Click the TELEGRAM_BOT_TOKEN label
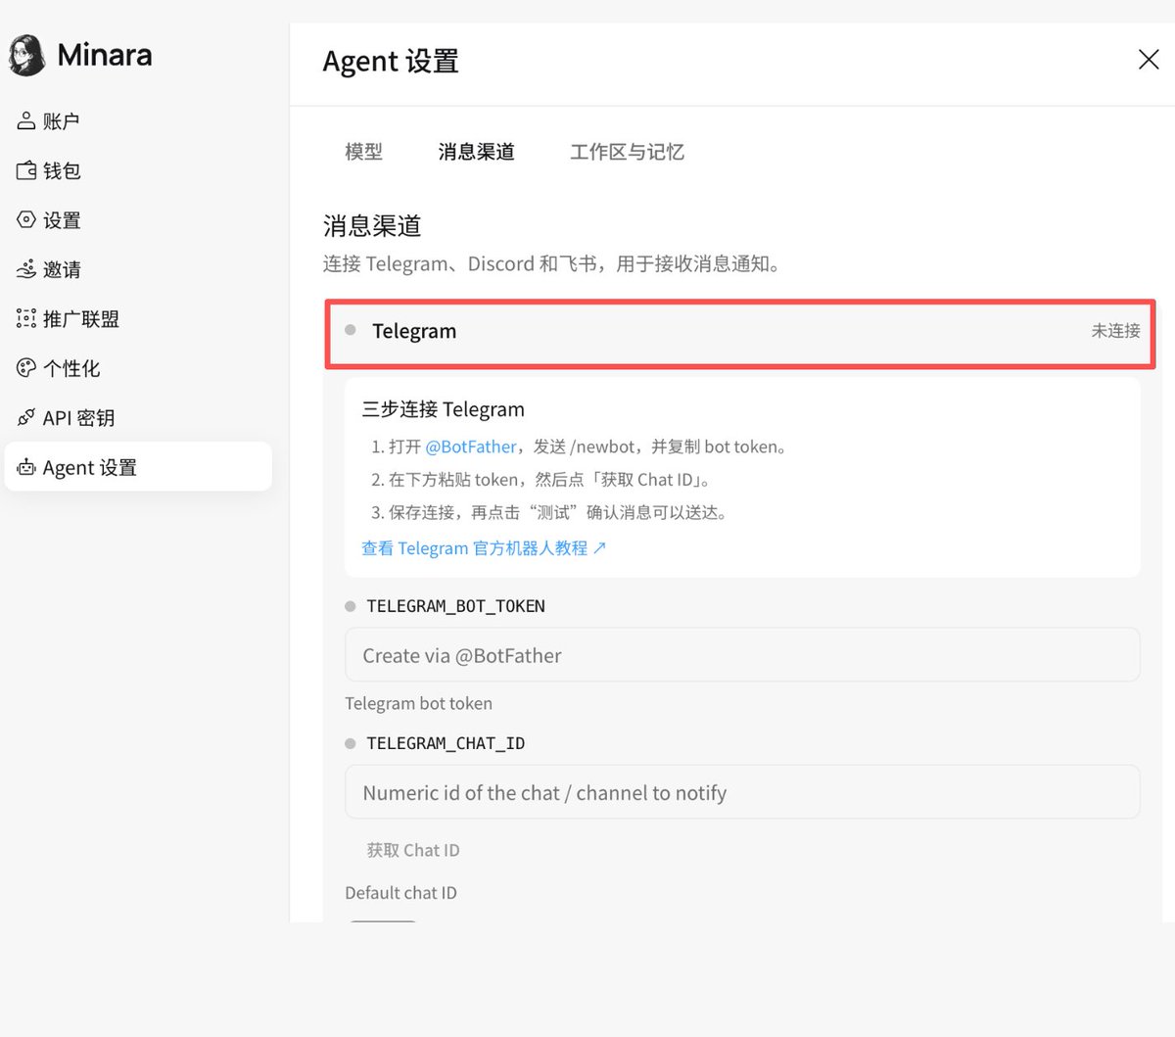 455,606
